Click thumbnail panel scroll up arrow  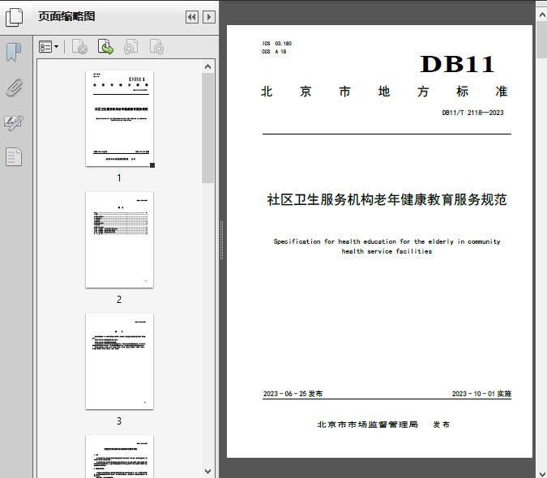(208, 66)
